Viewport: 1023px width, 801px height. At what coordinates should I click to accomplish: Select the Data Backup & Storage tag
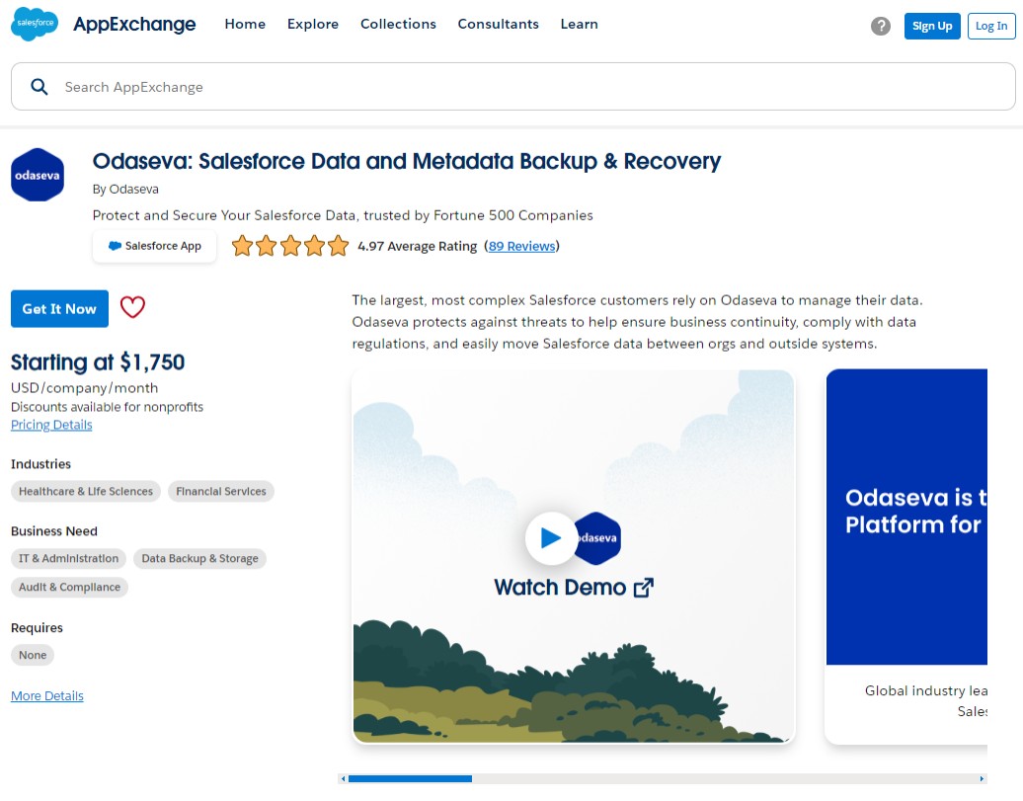[199, 558]
